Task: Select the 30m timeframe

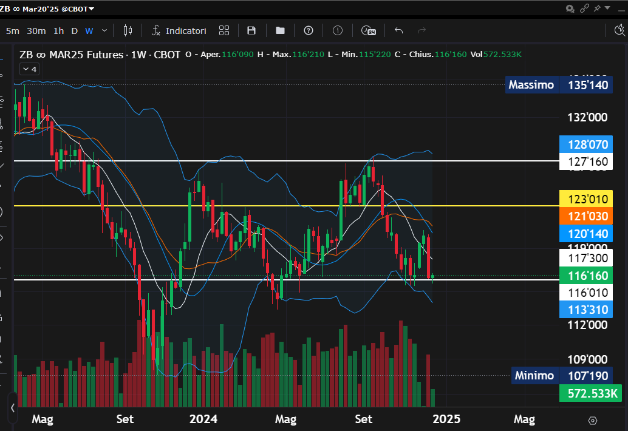Action: (x=36, y=30)
